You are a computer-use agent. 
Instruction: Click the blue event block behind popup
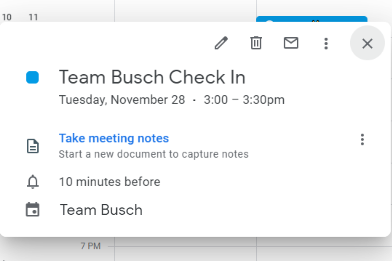(312, 19)
